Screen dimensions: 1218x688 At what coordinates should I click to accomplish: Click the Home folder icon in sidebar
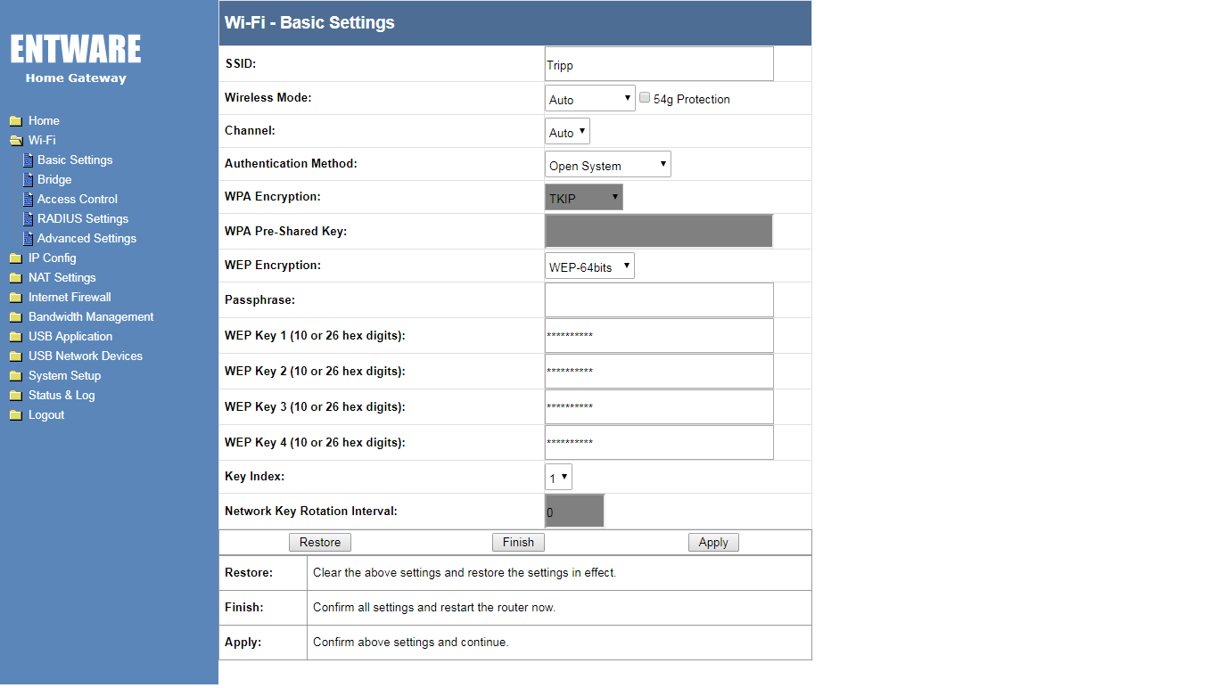pyautogui.click(x=15, y=121)
